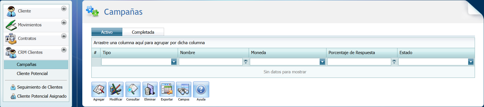Expand the Cliente sidebar section

click(64, 8)
